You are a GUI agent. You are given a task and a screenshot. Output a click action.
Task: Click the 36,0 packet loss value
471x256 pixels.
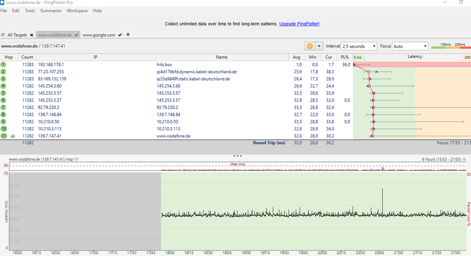(x=346, y=64)
